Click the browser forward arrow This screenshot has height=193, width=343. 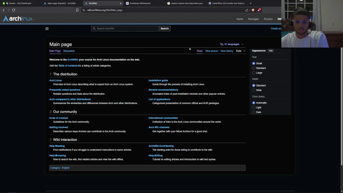(9, 10)
